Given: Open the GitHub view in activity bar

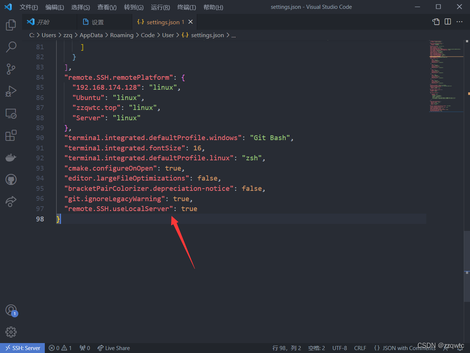Looking at the screenshot, I should click(x=11, y=179).
